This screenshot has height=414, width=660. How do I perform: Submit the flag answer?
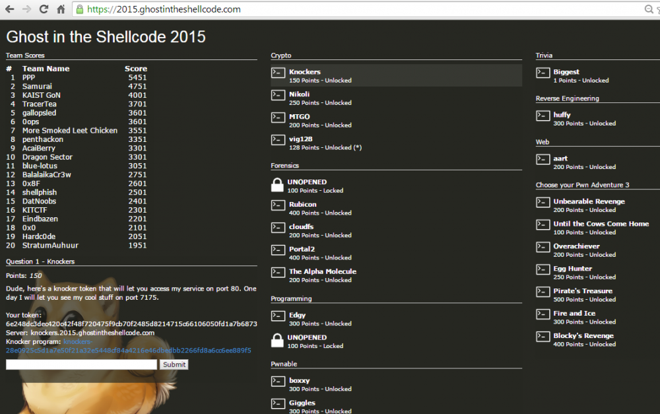174,364
